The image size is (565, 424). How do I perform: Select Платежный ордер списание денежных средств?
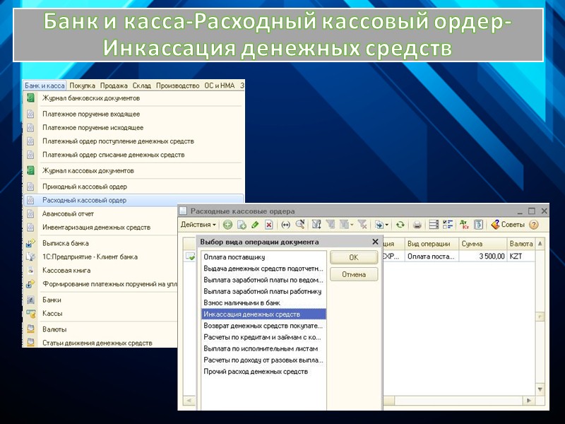point(133,155)
